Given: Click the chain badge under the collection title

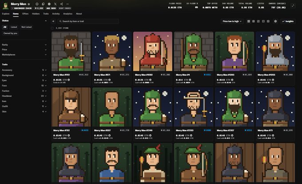Looking at the screenshot, I should point(22,8).
